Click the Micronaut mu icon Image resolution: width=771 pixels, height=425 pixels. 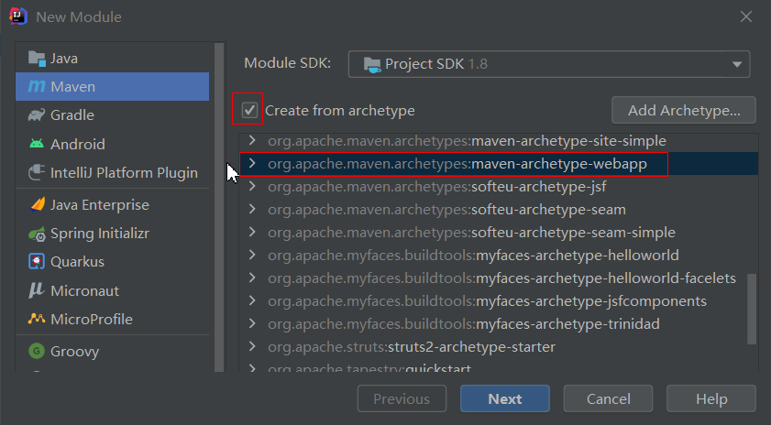[37, 290]
